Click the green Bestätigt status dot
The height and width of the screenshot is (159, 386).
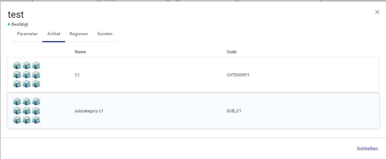click(9, 24)
